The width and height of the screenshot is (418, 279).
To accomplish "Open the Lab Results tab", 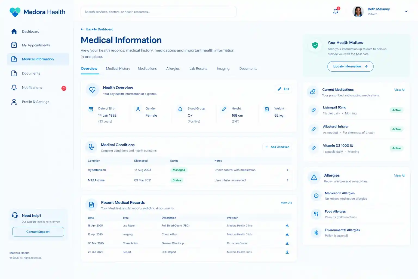I will (x=198, y=69).
